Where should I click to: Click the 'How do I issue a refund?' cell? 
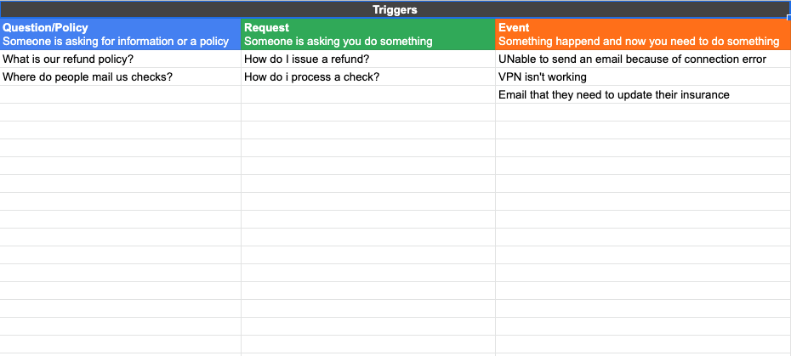[368, 59]
